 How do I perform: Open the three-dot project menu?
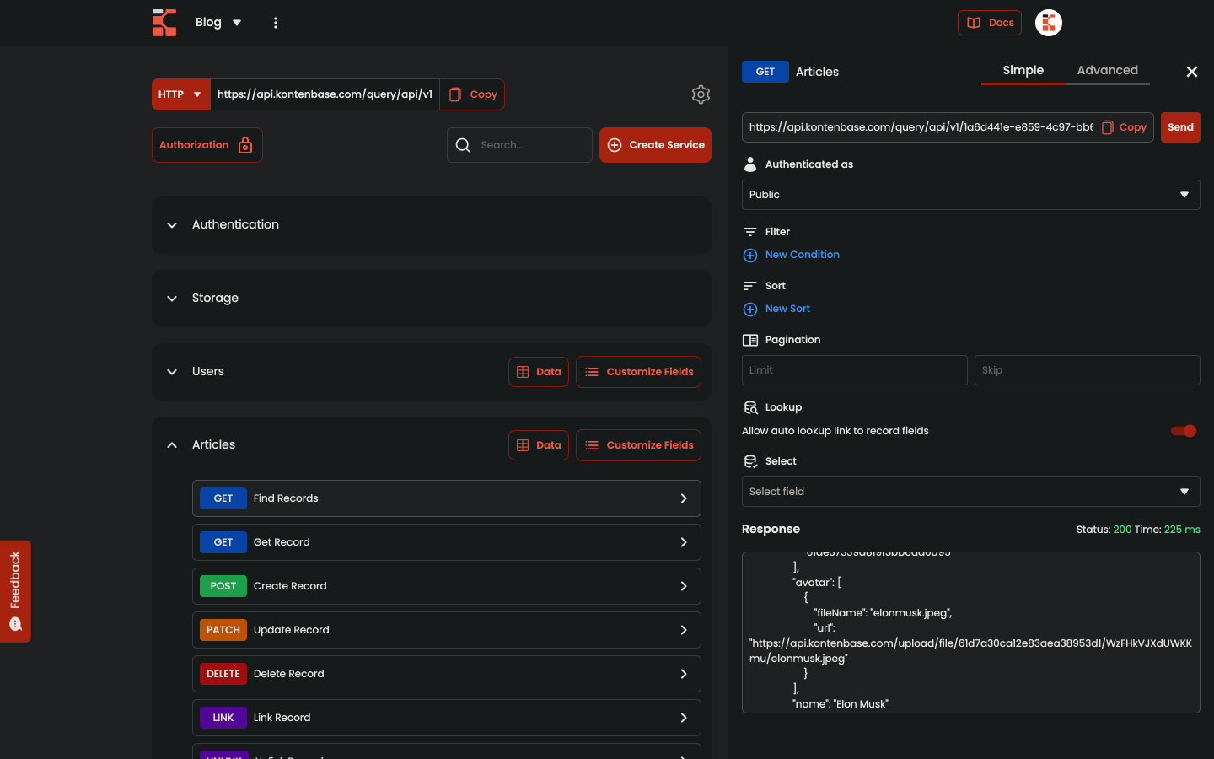click(x=276, y=23)
